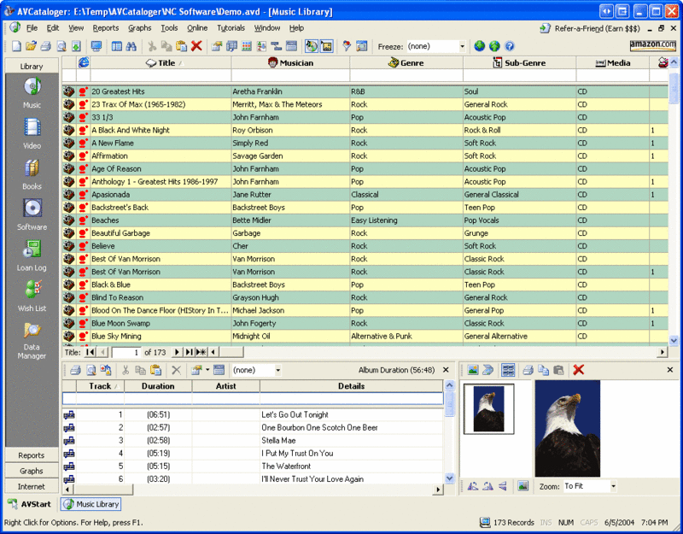Click the Paste icon in the track list toolbar
Screen dimensions: 683x534
click(155, 369)
